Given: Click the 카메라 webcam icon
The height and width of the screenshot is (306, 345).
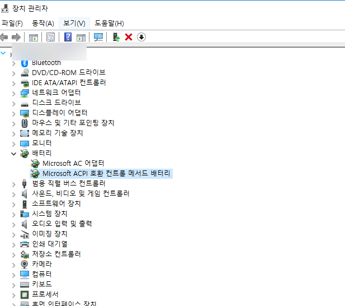Looking at the screenshot, I should click(x=25, y=264).
